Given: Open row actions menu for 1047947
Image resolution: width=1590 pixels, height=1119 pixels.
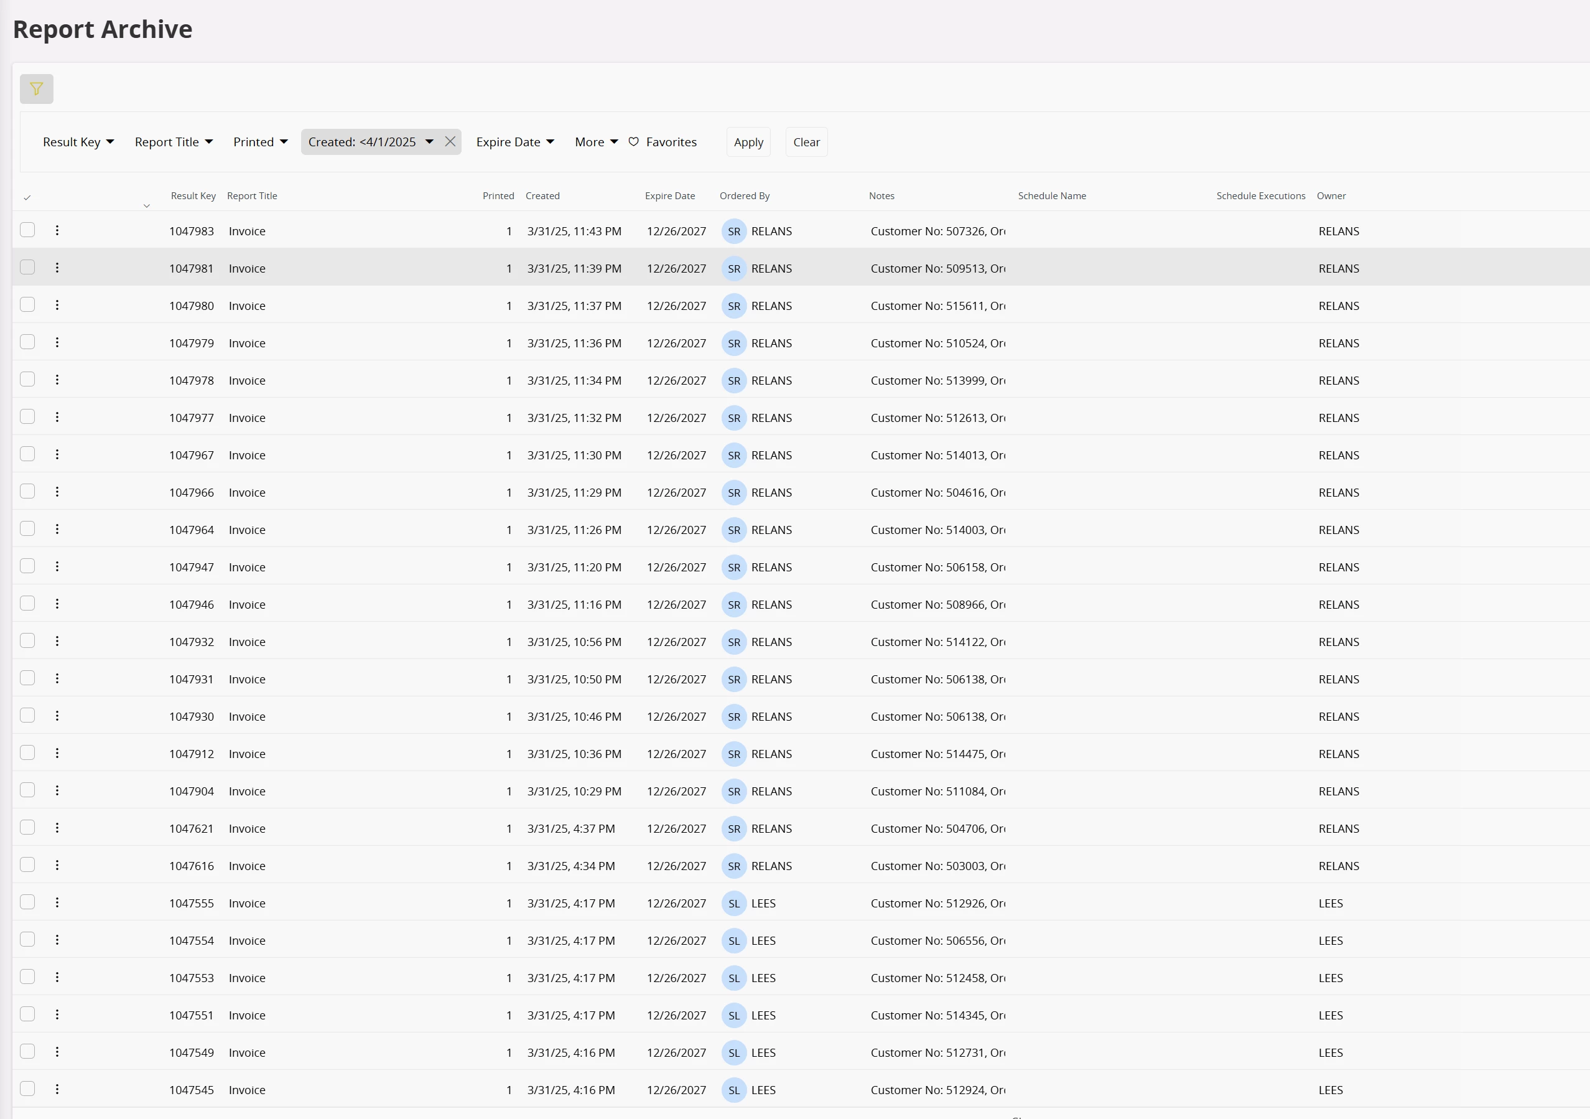Looking at the screenshot, I should click(57, 567).
